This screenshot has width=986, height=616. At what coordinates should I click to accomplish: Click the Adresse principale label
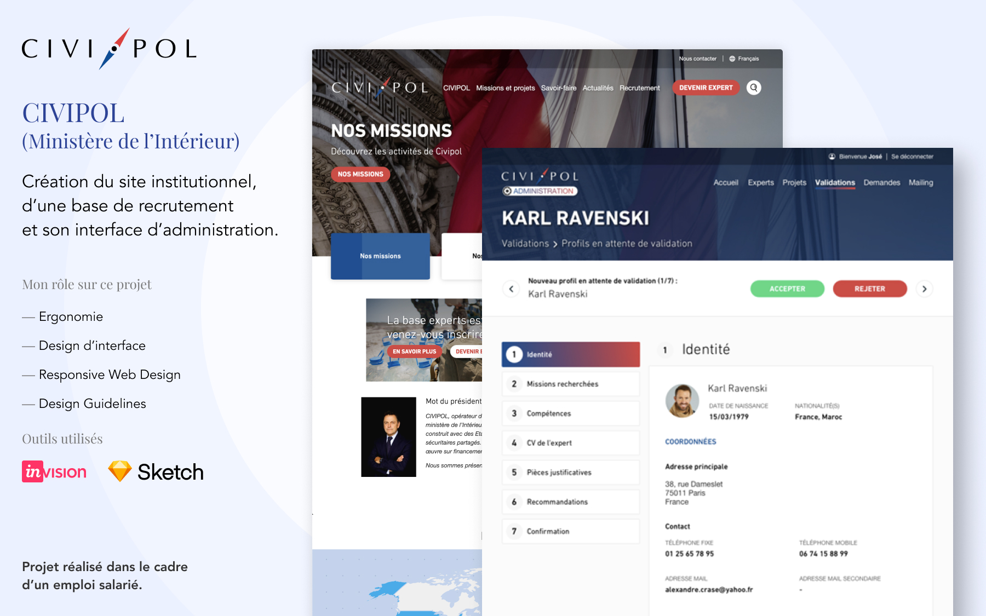pyautogui.click(x=696, y=467)
